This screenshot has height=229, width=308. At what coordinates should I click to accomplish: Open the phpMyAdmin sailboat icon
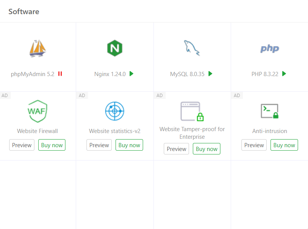37,49
